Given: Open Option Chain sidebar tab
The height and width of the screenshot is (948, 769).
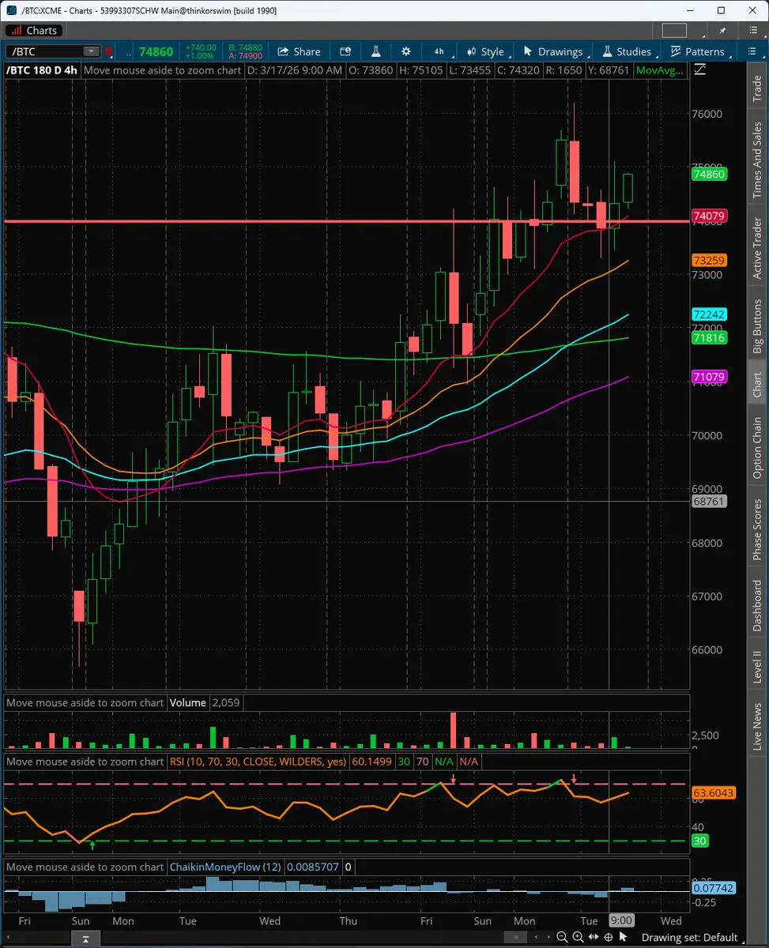Looking at the screenshot, I should [x=756, y=447].
